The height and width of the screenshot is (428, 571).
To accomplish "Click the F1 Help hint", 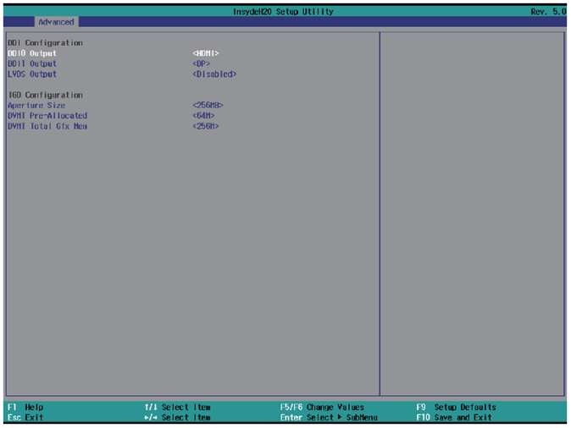I will (x=25, y=407).
